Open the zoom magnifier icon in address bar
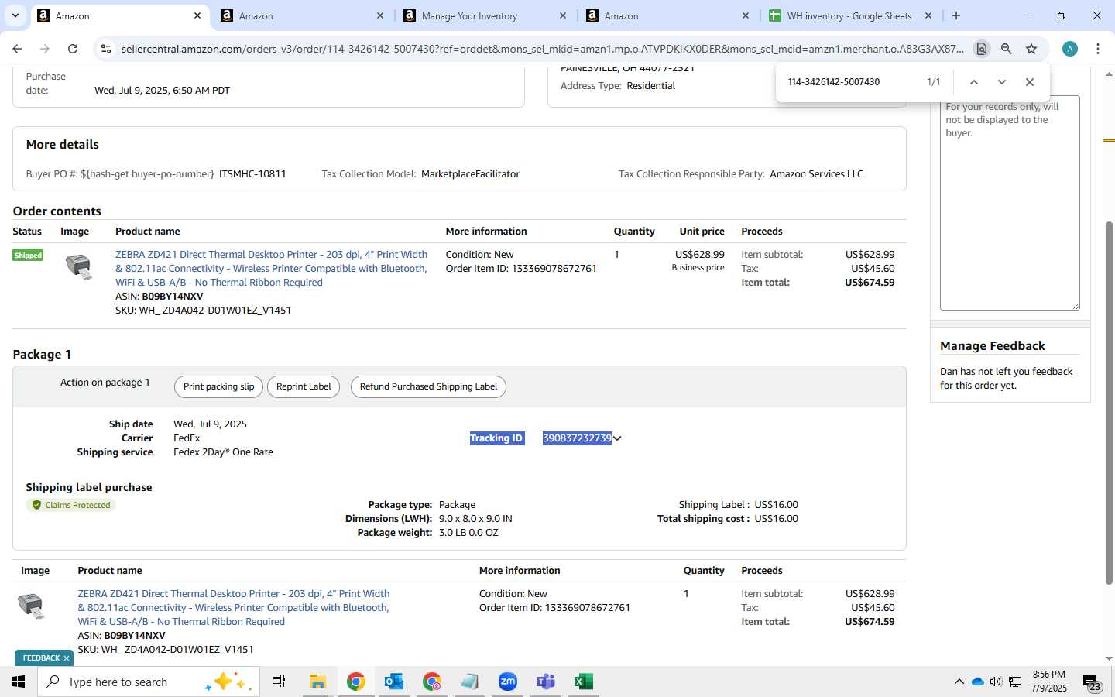This screenshot has height=697, width=1115. [1006, 49]
